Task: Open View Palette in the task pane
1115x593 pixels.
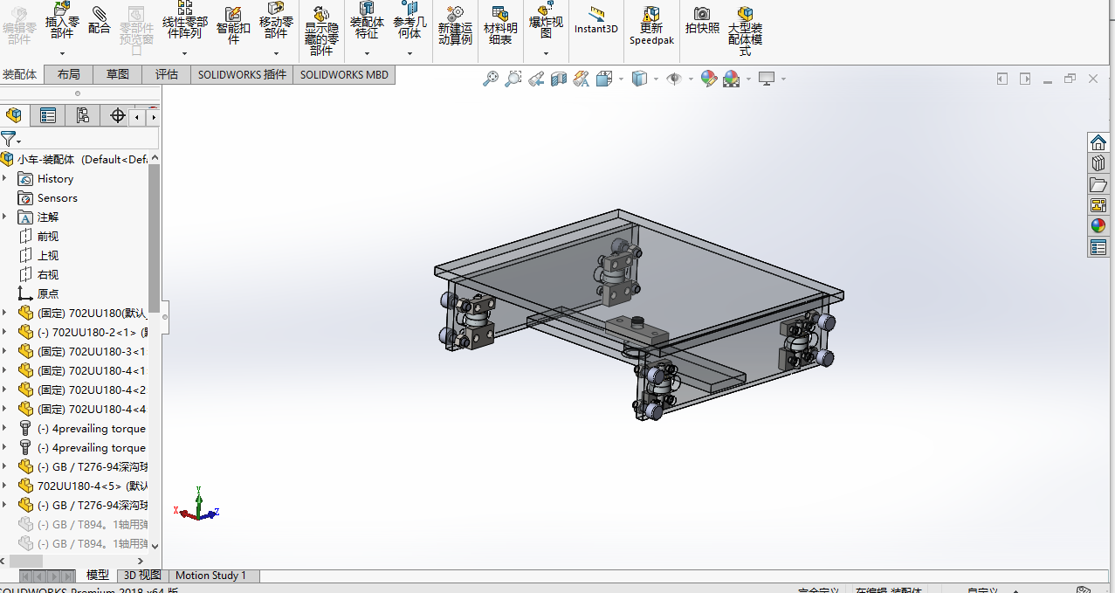Action: (x=1098, y=205)
